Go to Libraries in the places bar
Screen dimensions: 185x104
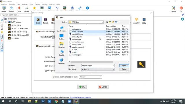(62, 45)
